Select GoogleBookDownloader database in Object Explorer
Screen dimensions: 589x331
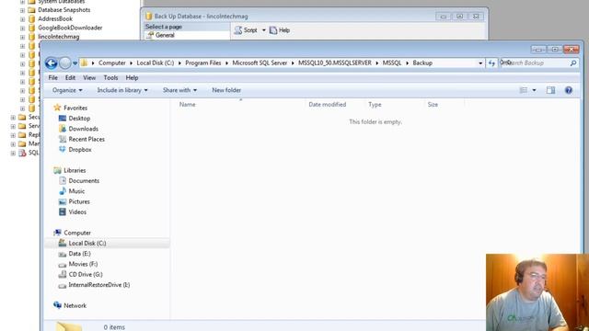(x=70, y=28)
